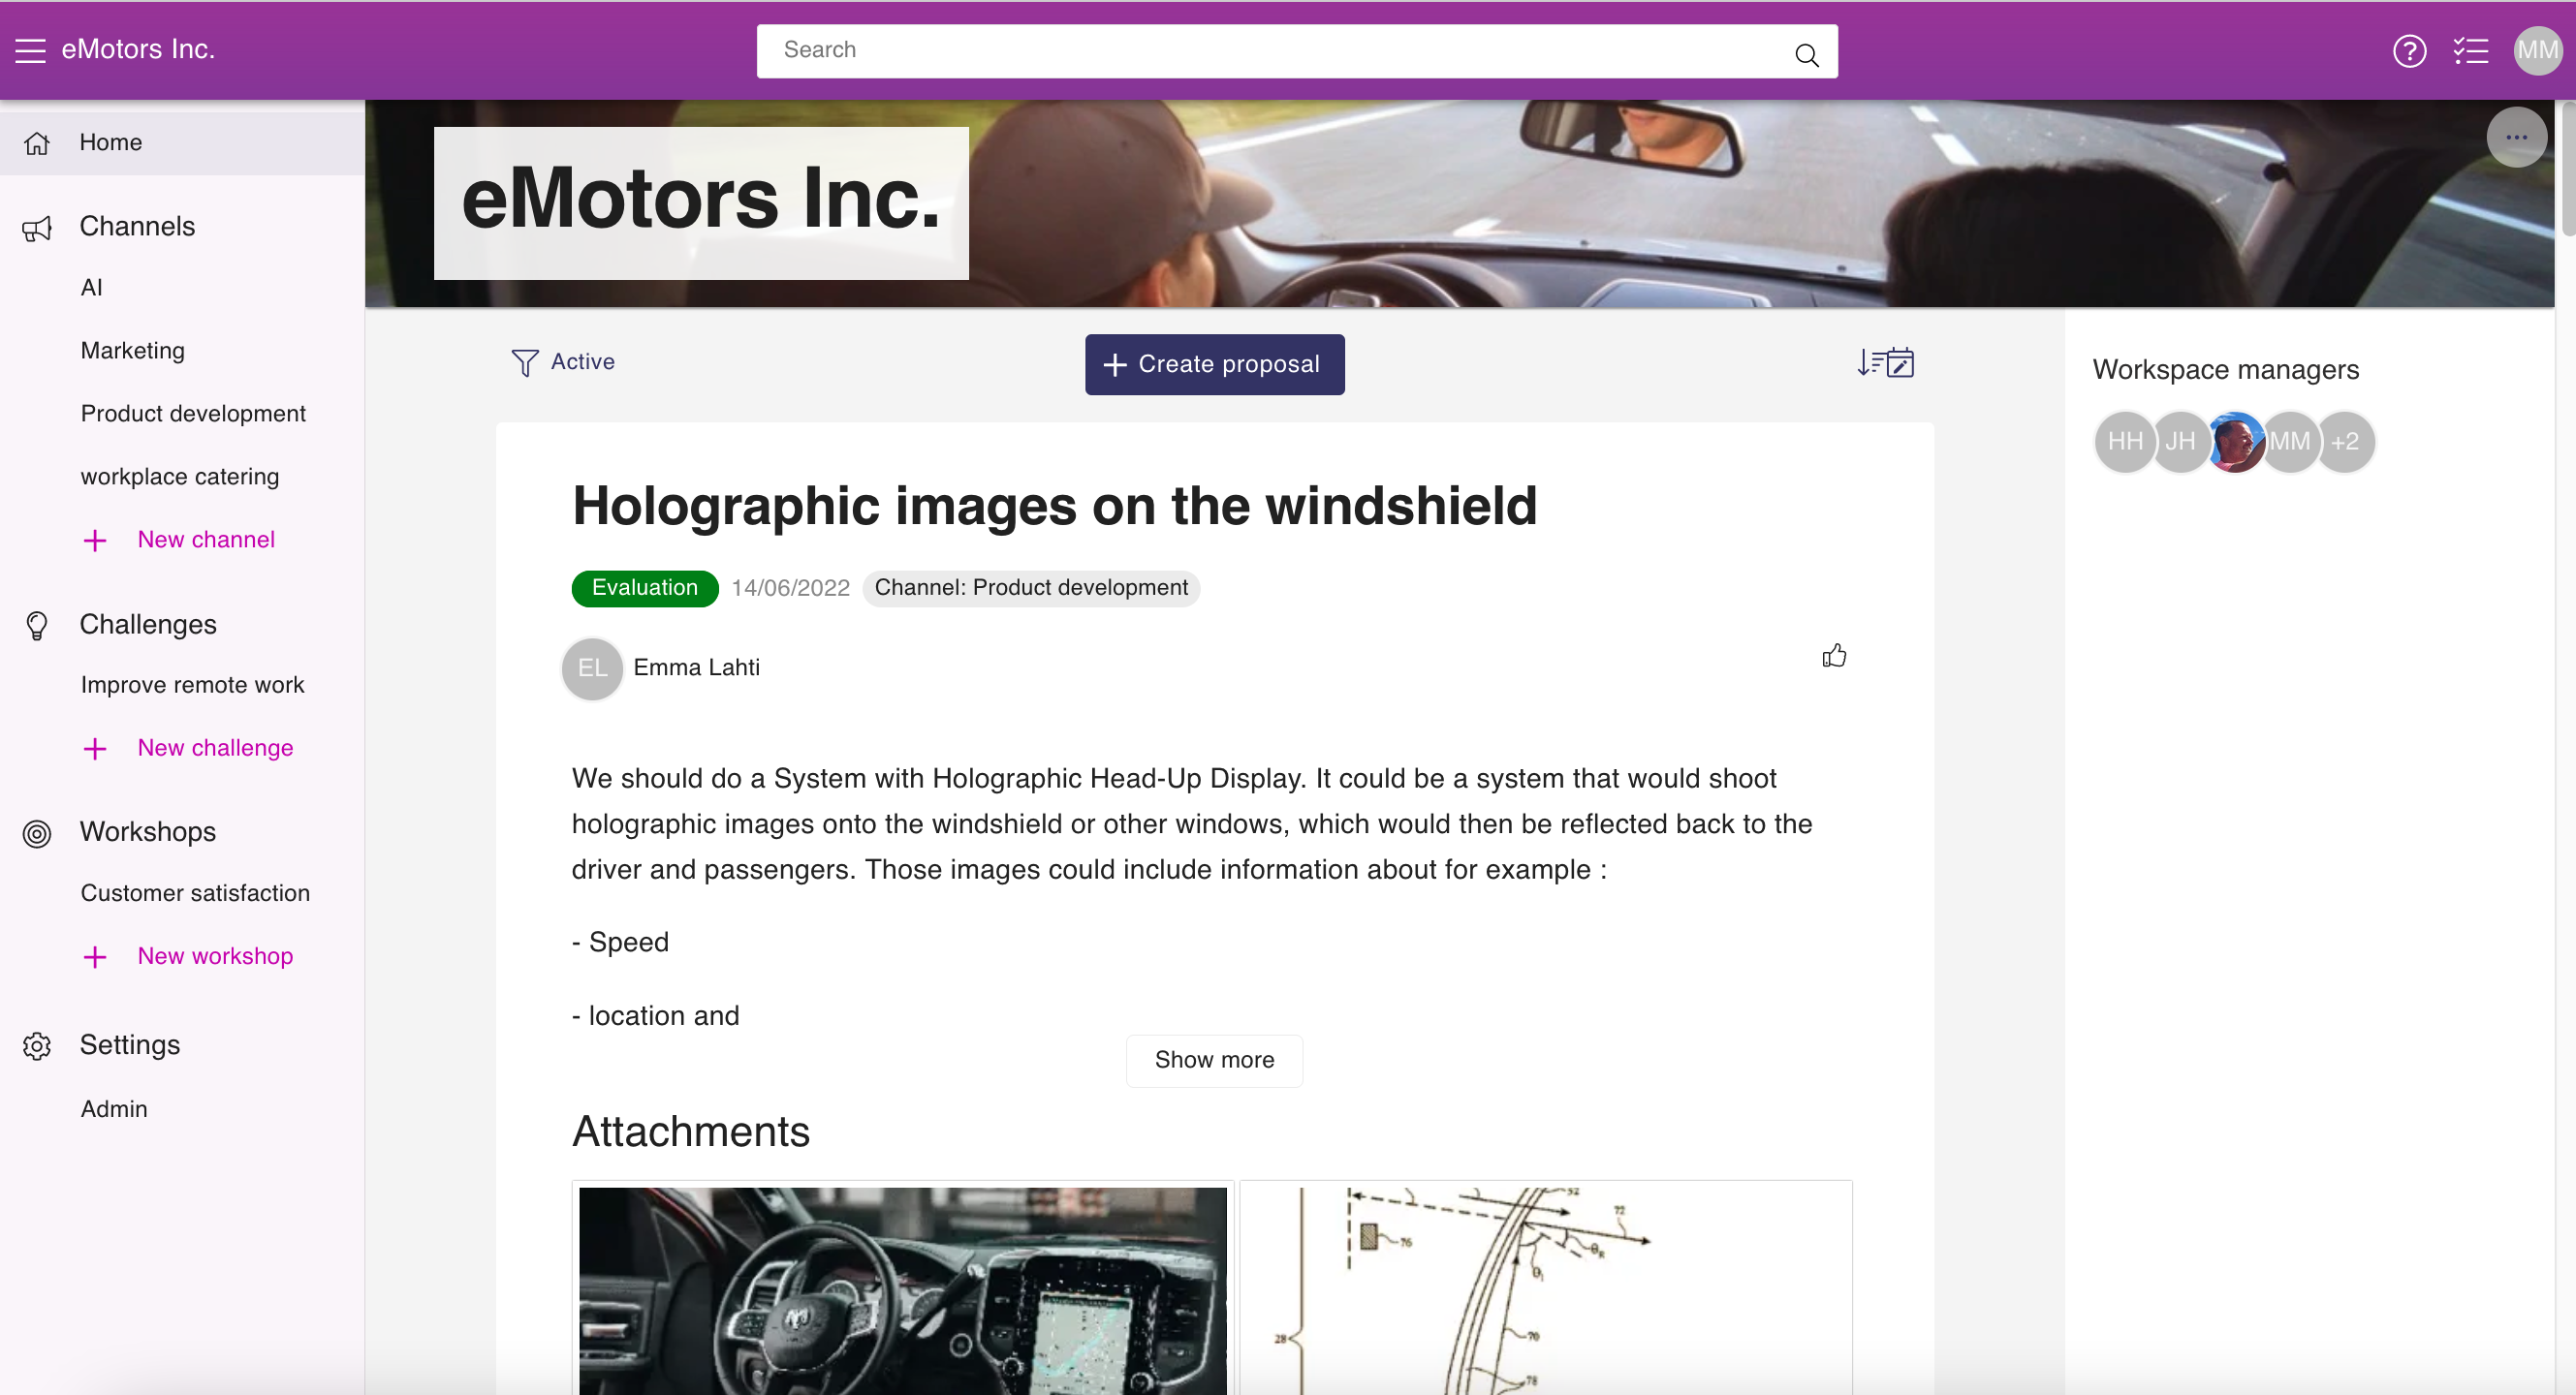Screen dimensions: 2576x1395
Task: Click the New workshop link
Action: (x=215, y=956)
